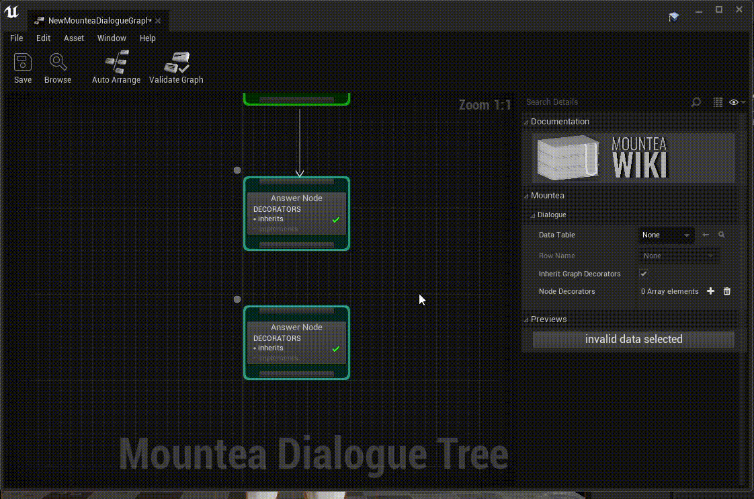Run Auto Arrange on the graph
Viewport: 754px width, 499px height.
[x=116, y=68]
